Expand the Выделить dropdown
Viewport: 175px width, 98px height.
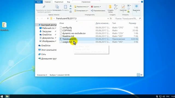point(136,12)
